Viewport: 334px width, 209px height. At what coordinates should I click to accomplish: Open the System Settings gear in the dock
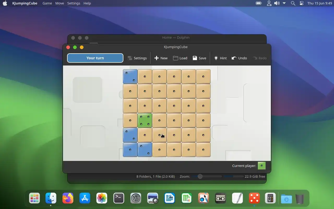click(x=136, y=198)
